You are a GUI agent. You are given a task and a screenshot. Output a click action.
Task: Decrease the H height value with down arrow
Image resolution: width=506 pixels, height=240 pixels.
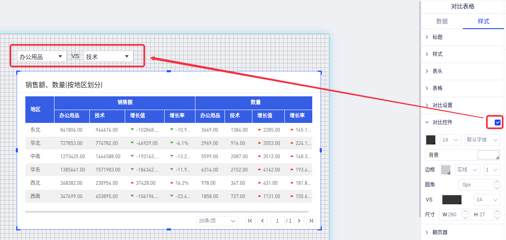[497, 217]
